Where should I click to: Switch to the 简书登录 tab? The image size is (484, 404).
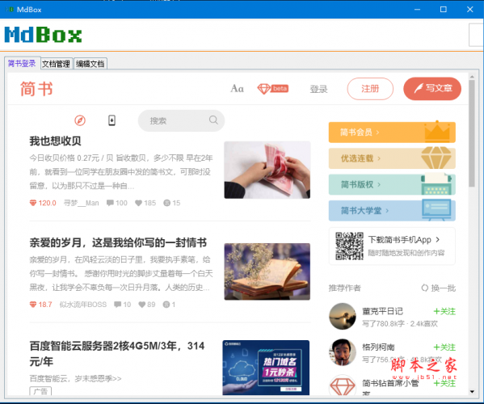click(22, 63)
